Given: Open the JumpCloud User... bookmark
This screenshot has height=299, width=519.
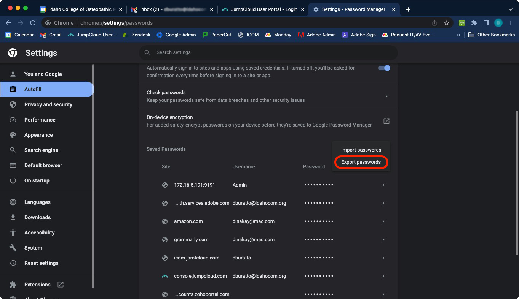Looking at the screenshot, I should 92,35.
